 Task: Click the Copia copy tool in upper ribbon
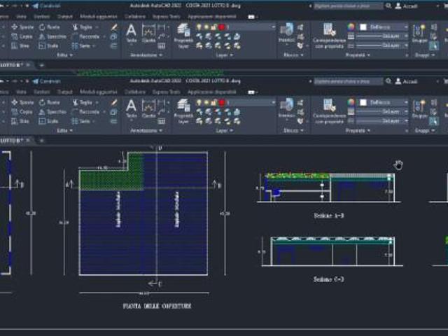tap(22, 36)
